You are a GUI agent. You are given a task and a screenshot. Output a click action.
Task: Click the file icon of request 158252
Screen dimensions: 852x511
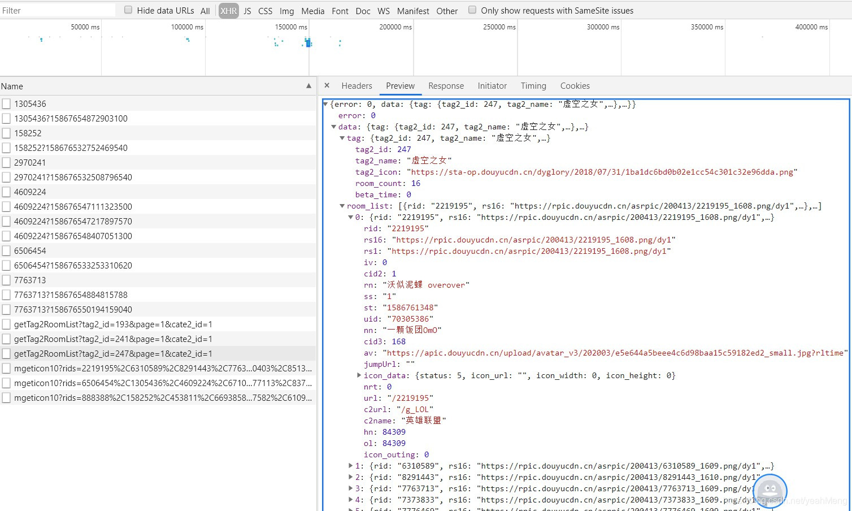coord(6,133)
